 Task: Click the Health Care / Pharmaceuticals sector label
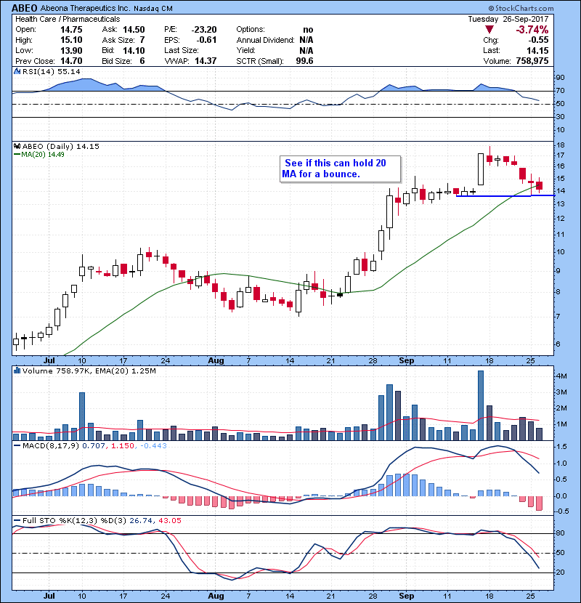pyautogui.click(x=68, y=19)
